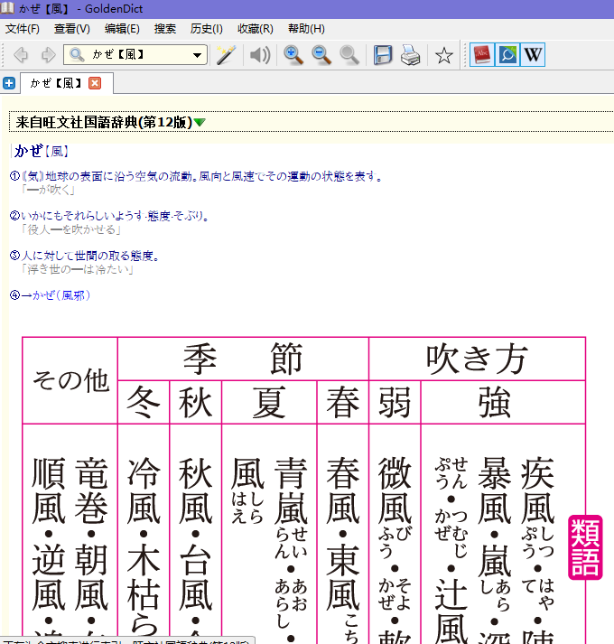The height and width of the screenshot is (644, 614).
Task: Click the zoom in magnifier icon
Action: (293, 55)
